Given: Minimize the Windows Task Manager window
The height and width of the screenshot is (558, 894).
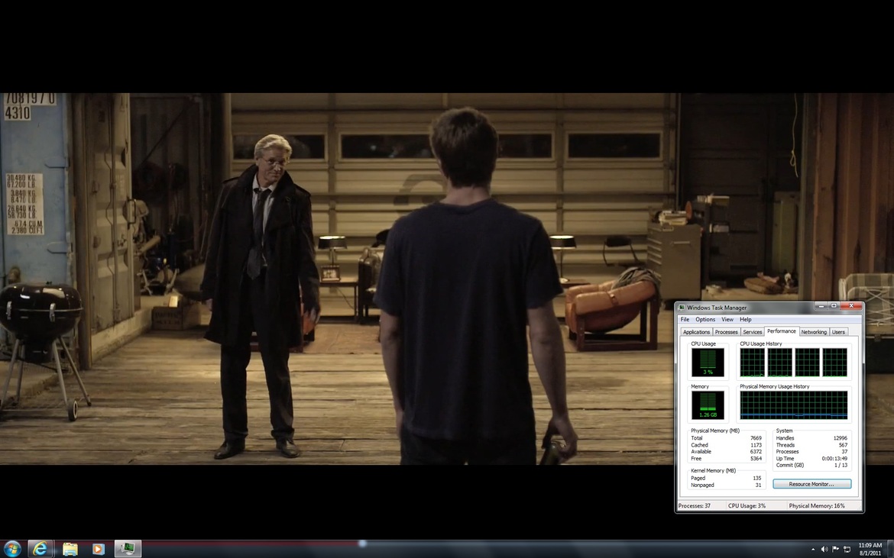Looking at the screenshot, I should click(821, 306).
